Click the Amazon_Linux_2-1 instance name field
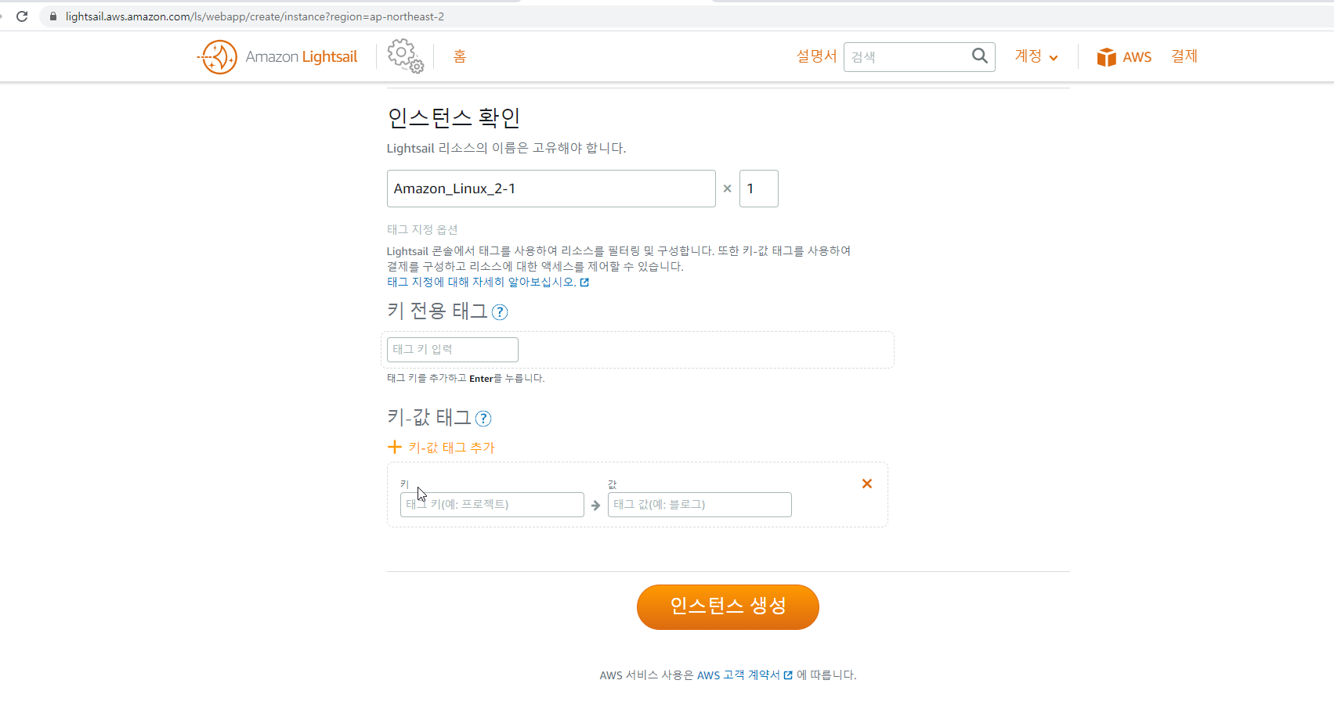The height and width of the screenshot is (716, 1334). (551, 189)
